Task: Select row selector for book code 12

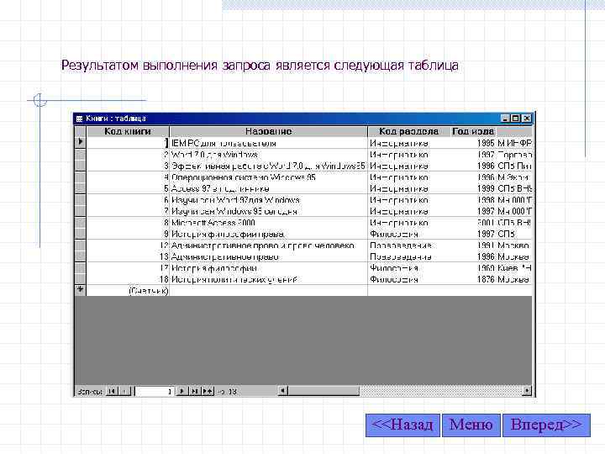Action: (81, 245)
